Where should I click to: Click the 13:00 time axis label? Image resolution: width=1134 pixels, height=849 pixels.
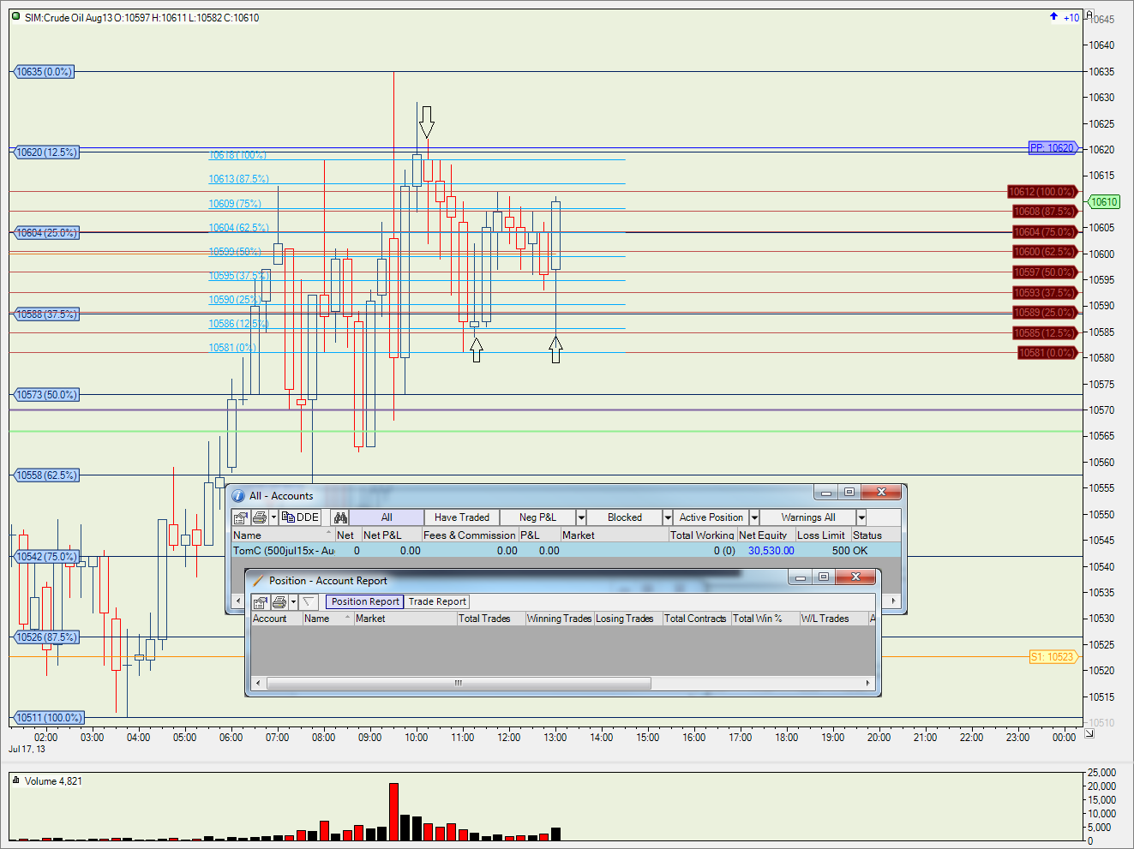555,738
